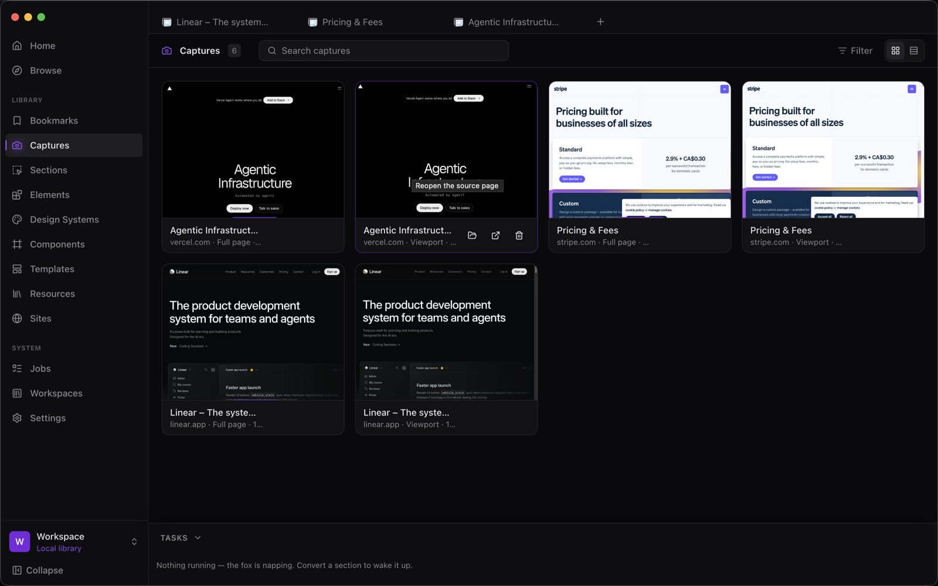Delete the Vercel viewport capture with trash icon
This screenshot has width=938, height=586.
pos(519,236)
